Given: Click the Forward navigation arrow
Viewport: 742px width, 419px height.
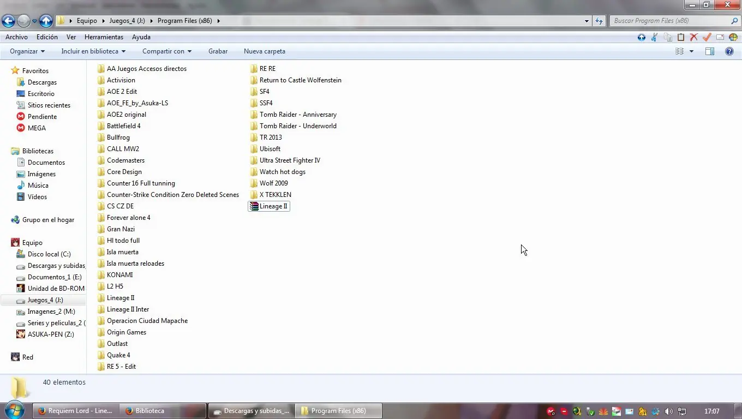Looking at the screenshot, I should point(23,21).
